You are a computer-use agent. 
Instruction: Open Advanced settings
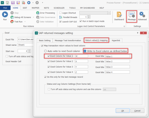142,16
